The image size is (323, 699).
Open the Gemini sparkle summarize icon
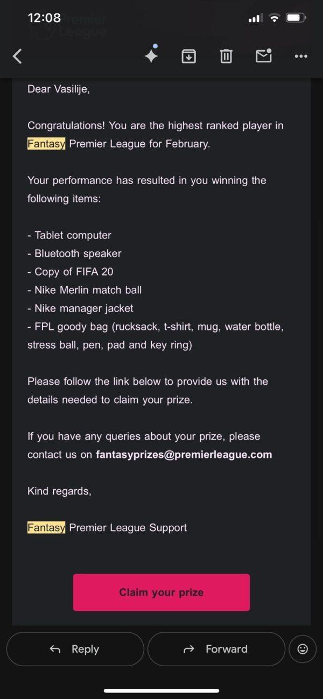click(x=151, y=55)
